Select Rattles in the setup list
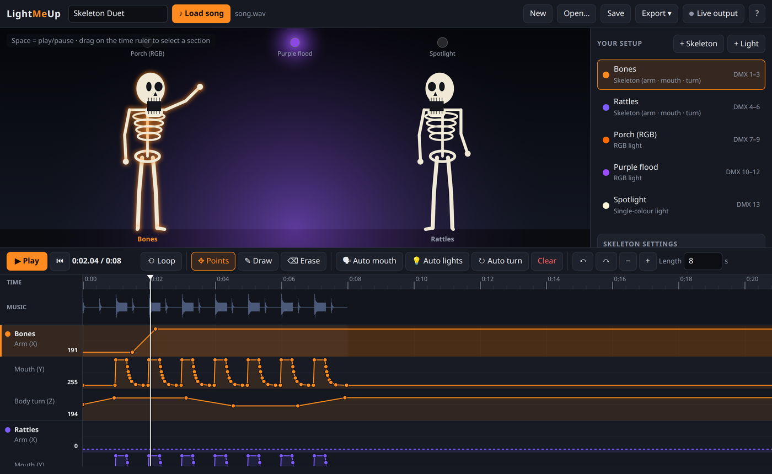The height and width of the screenshot is (474, 772). point(681,107)
